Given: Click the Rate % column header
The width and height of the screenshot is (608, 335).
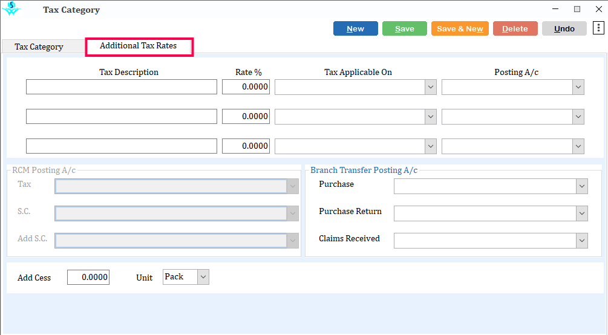Looking at the screenshot, I should tap(248, 72).
